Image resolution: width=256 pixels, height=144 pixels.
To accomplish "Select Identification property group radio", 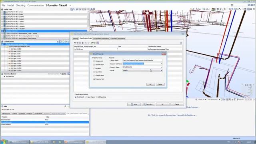I will (x=94, y=65).
